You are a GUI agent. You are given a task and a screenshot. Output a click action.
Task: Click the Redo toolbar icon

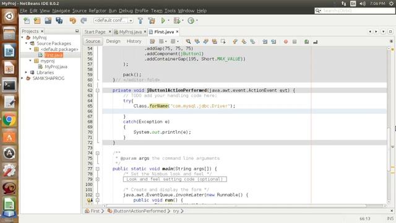point(84,20)
